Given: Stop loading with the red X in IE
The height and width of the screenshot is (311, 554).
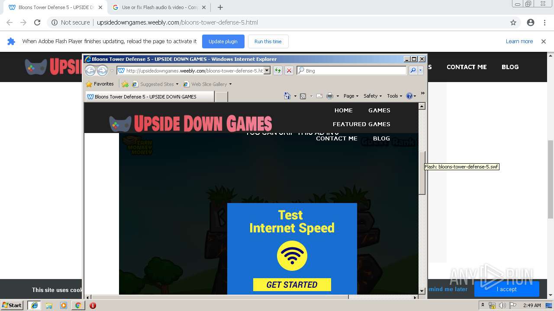Looking at the screenshot, I should (289, 70).
